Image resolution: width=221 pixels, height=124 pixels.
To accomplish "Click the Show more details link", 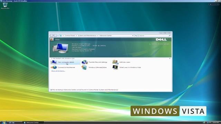I will click(160, 44).
